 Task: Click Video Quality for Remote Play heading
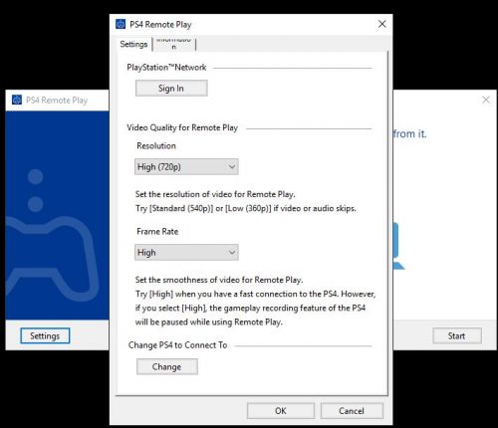point(182,127)
